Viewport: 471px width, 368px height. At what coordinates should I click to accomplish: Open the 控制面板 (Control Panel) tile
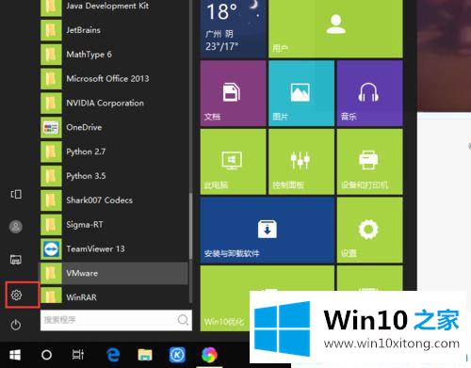pyautogui.click(x=301, y=162)
